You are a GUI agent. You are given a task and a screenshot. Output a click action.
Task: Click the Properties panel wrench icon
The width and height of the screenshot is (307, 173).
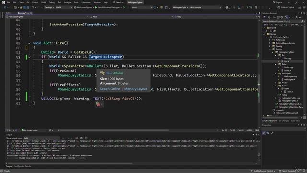(x=272, y=133)
